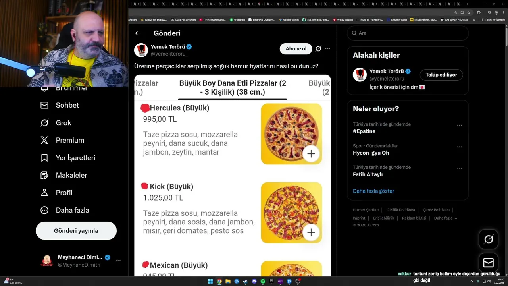Screen dimensions: 508x286
Task: Open Google Gemini bookmark
Action: tap(289, 20)
